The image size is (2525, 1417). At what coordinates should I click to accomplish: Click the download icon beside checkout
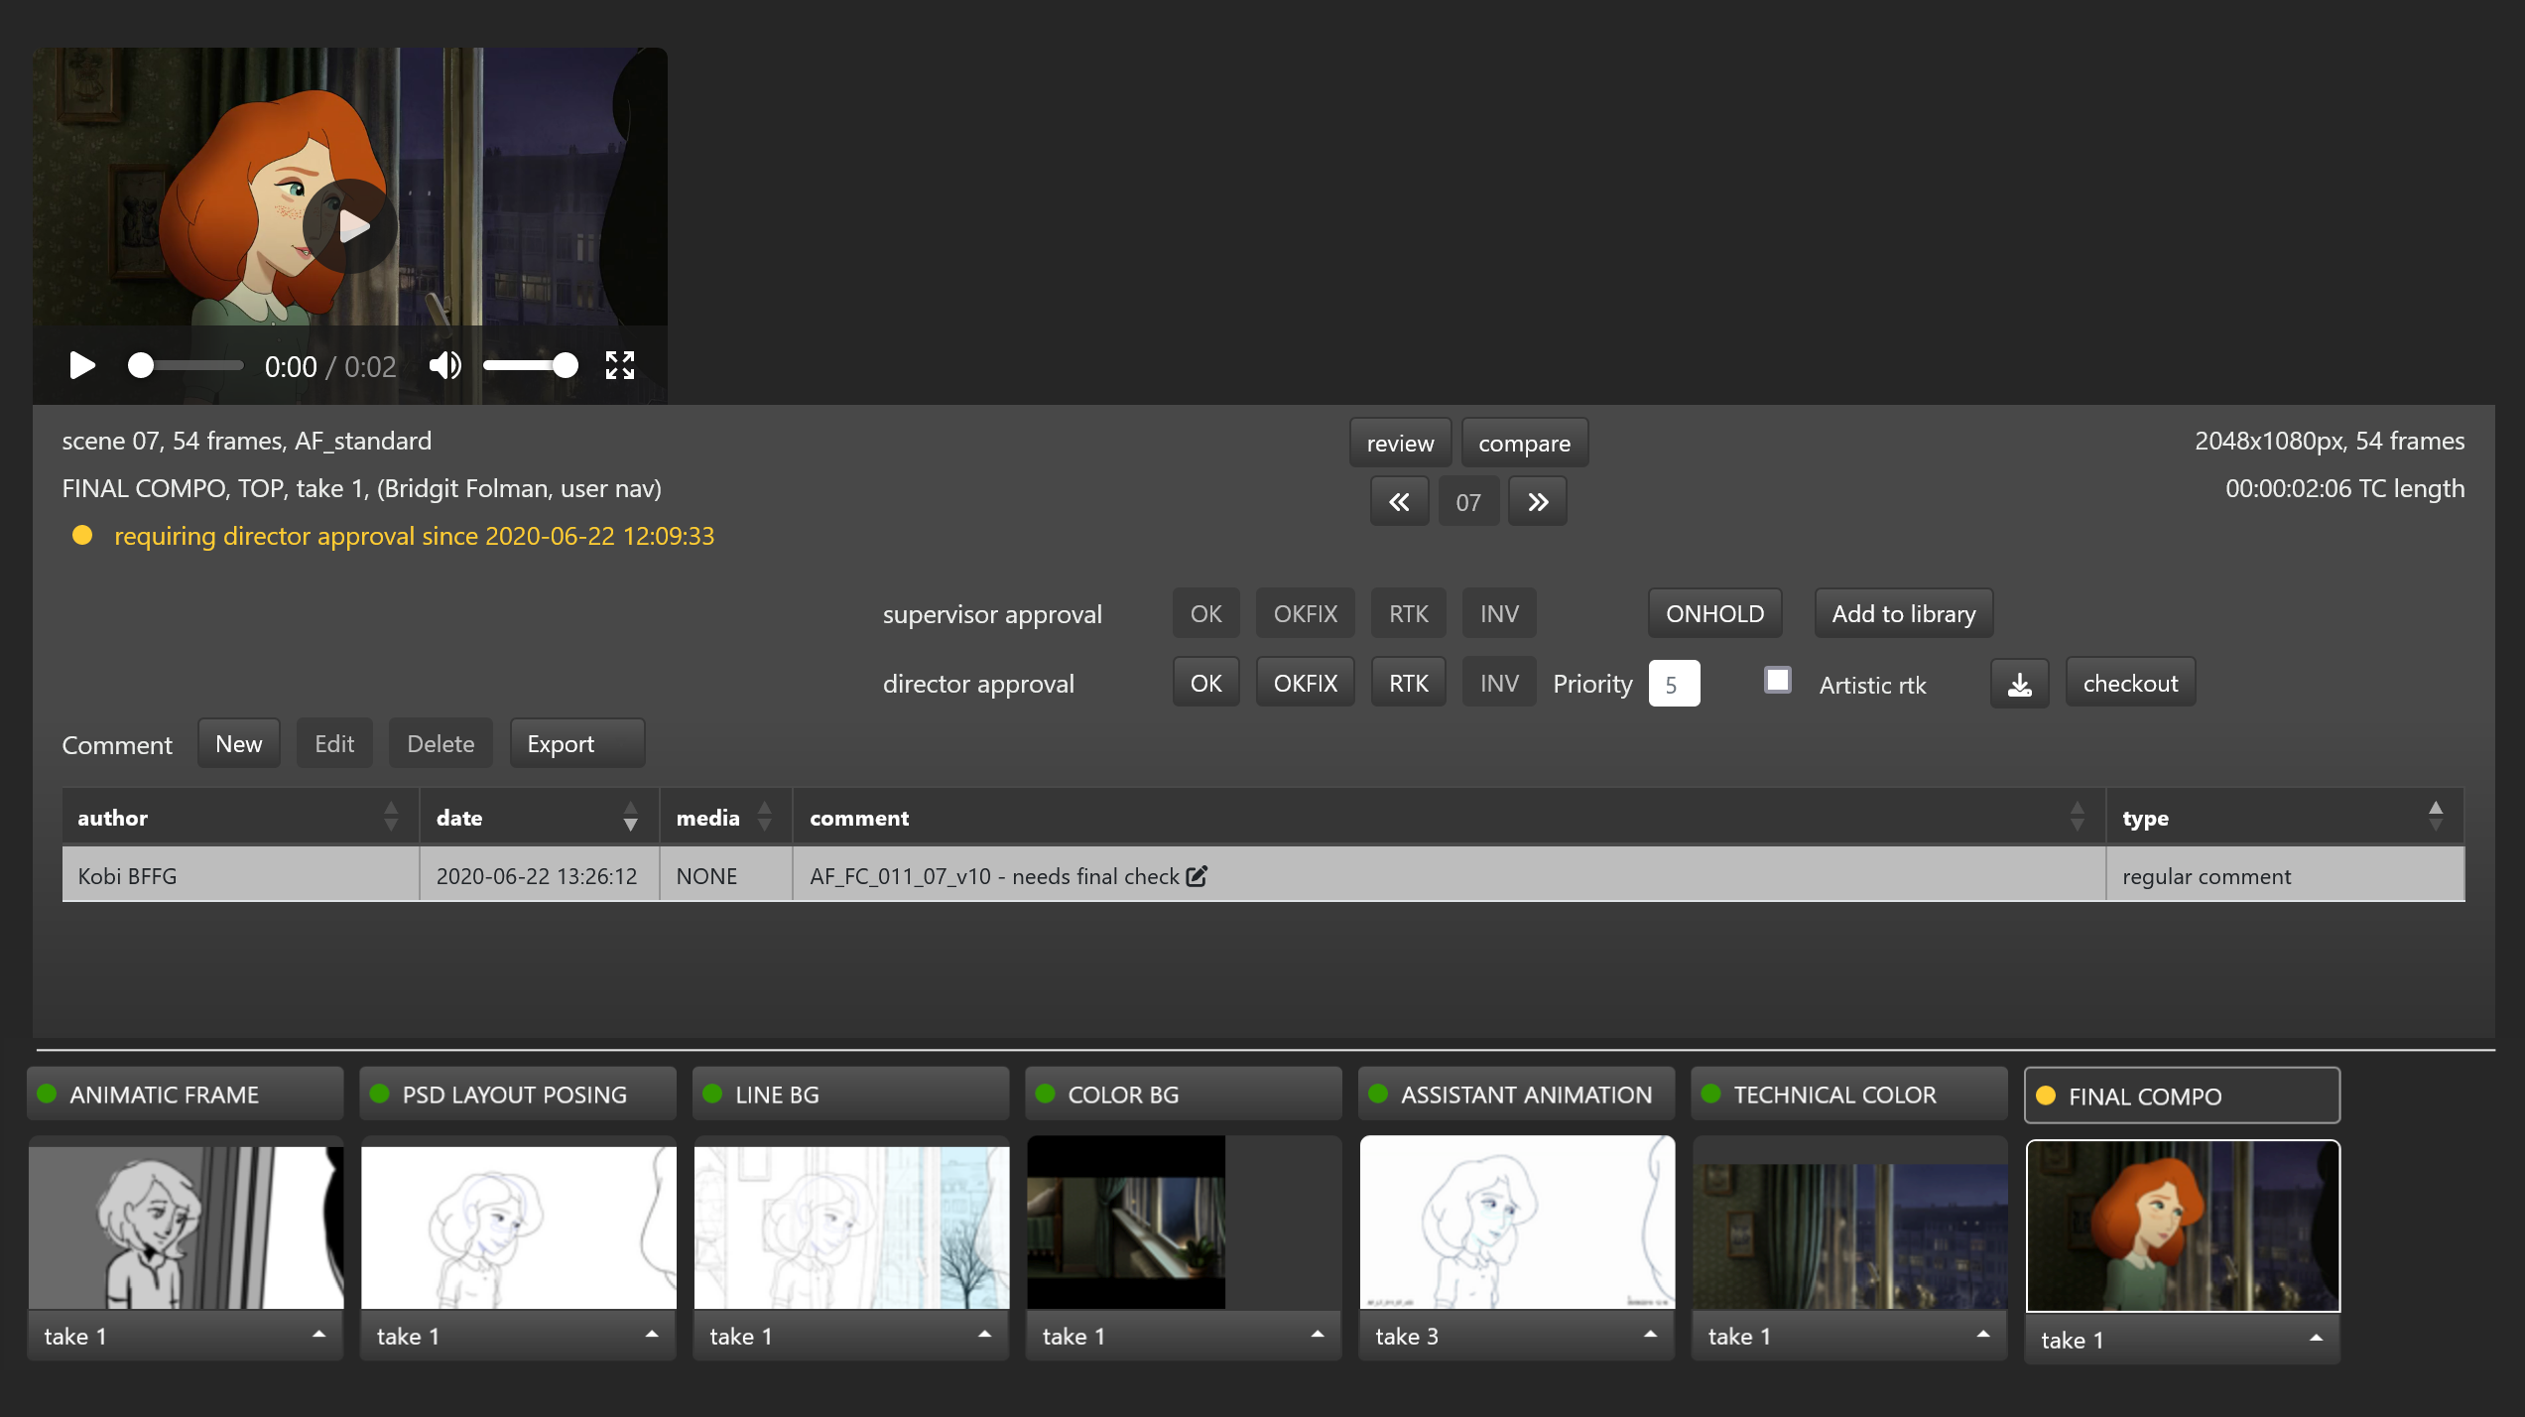tap(2019, 685)
